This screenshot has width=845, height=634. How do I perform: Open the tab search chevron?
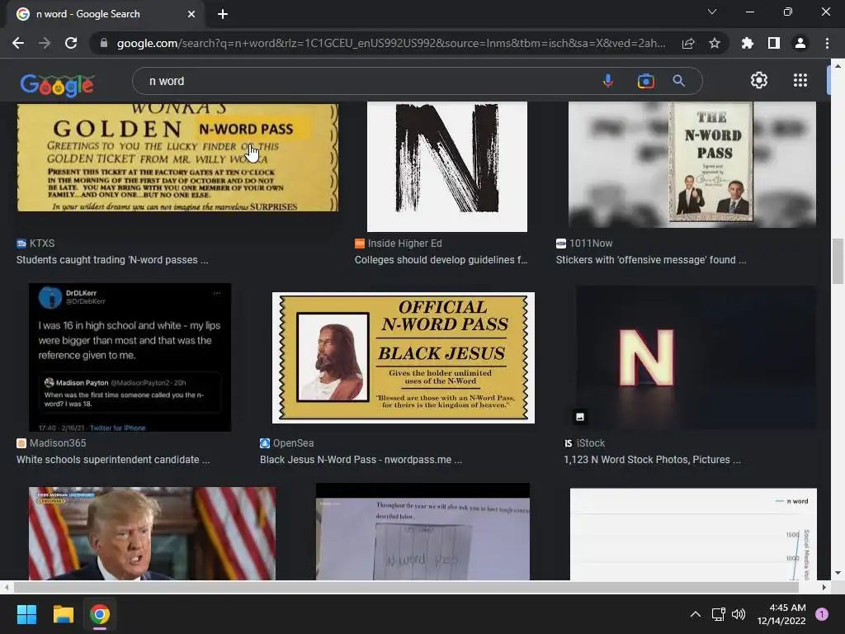(x=712, y=12)
